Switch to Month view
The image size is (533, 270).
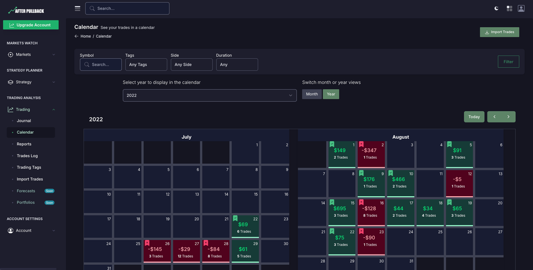click(x=311, y=94)
